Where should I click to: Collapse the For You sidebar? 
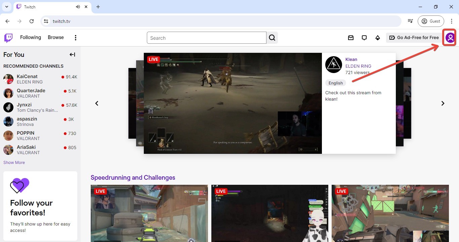pos(72,55)
